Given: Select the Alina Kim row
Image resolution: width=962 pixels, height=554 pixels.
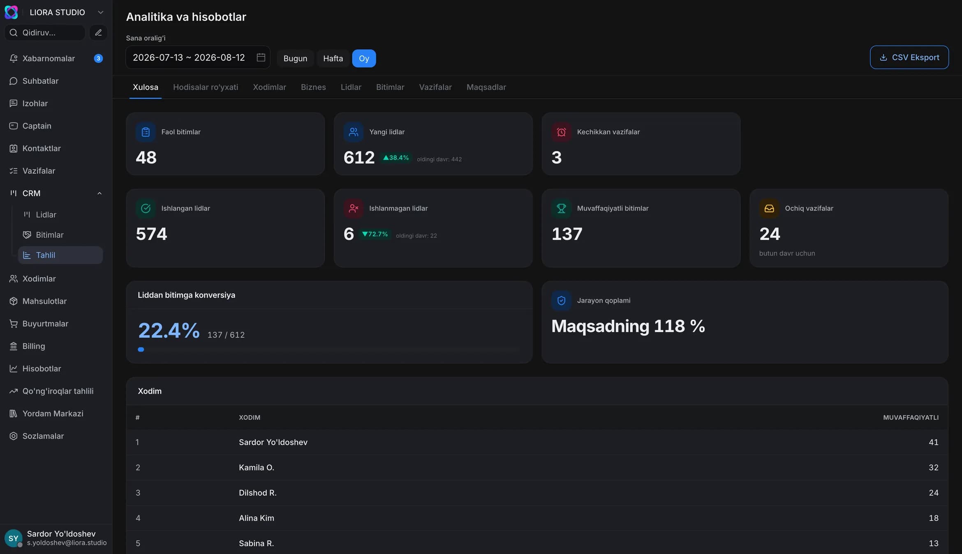Looking at the screenshot, I should tap(537, 518).
